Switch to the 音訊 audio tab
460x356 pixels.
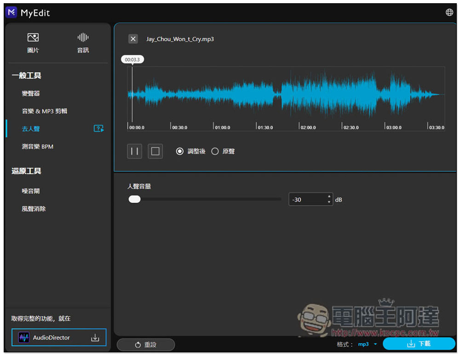[83, 43]
